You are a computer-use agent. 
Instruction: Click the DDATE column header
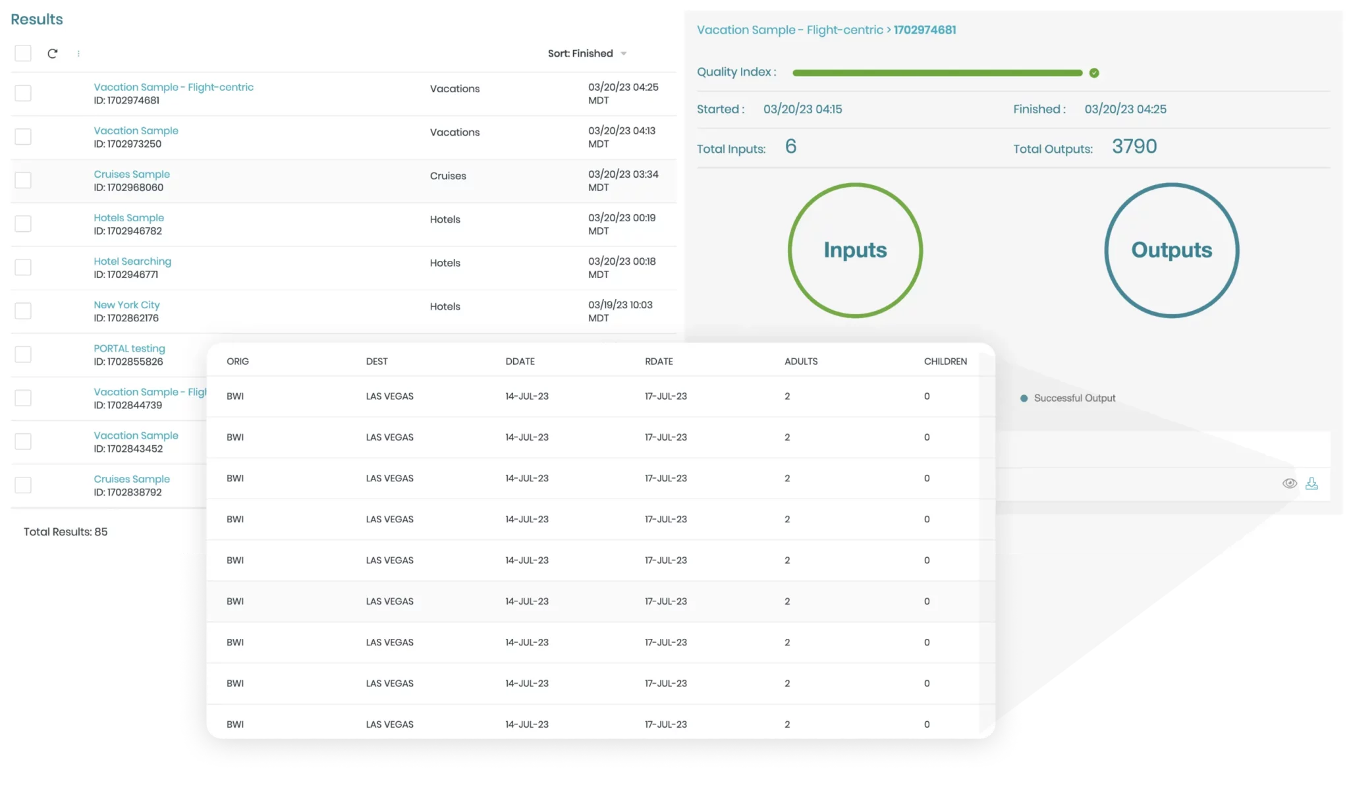coord(520,361)
